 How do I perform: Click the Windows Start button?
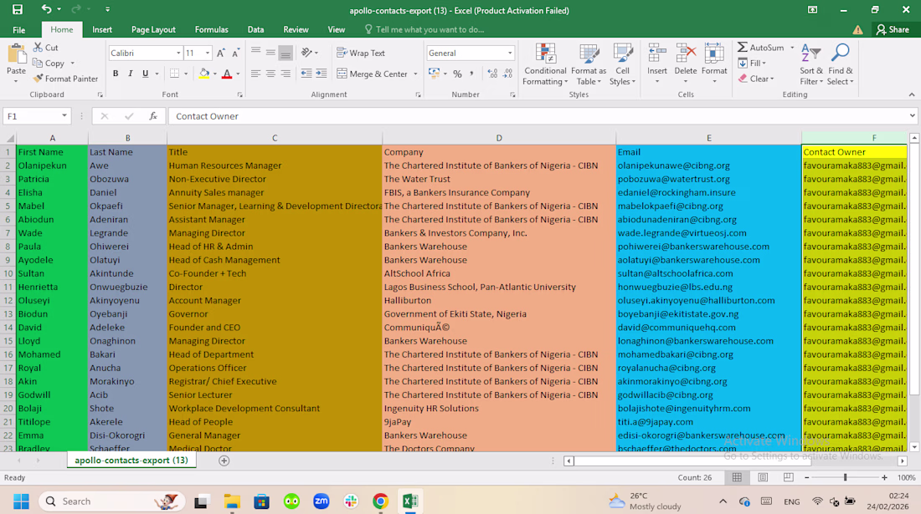pyautogui.click(x=21, y=501)
